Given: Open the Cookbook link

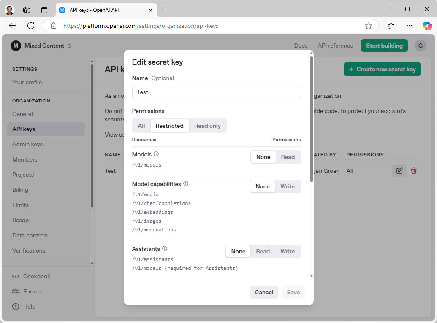Looking at the screenshot, I should point(31,276).
